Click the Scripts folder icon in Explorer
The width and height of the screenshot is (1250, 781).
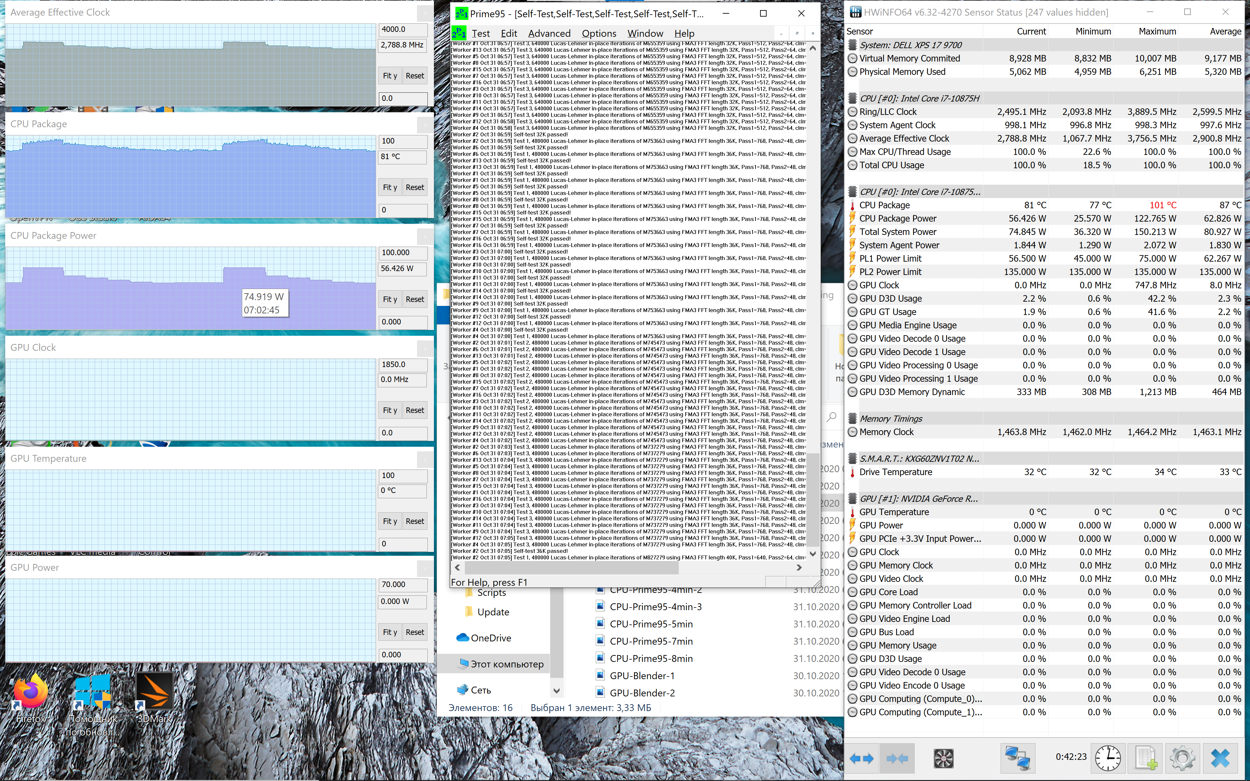[x=469, y=593]
